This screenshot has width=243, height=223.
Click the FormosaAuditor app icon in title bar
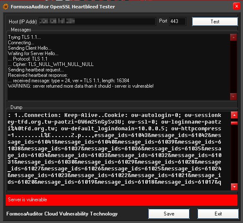[x=5, y=7]
